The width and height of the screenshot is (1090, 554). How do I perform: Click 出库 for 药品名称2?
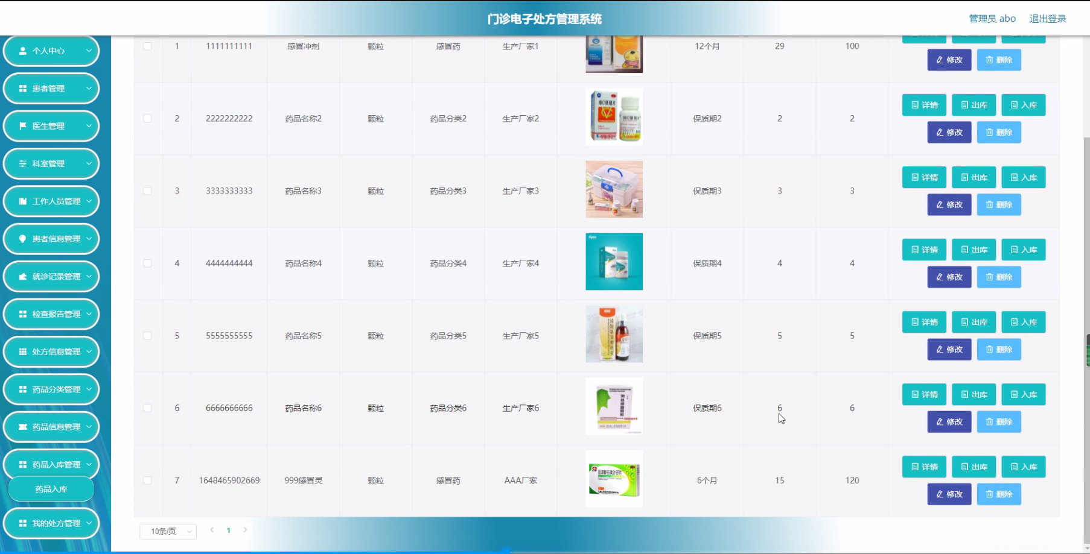coord(974,105)
